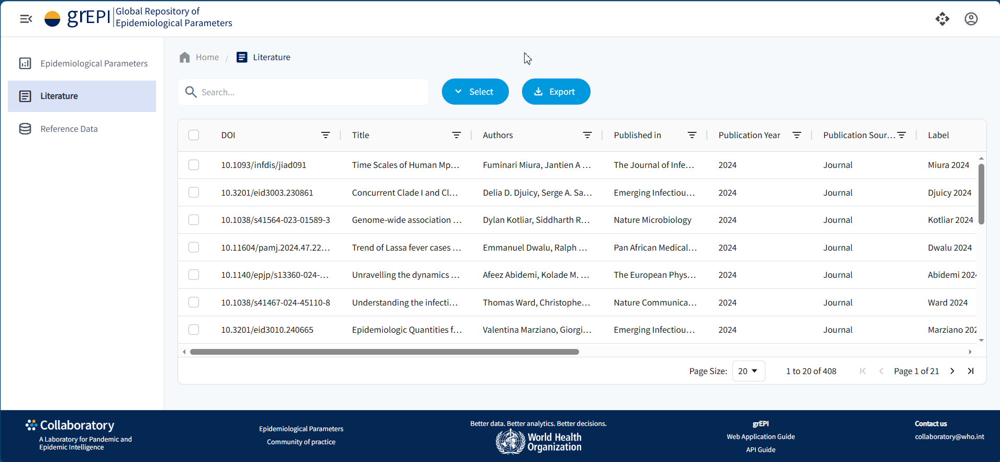Select Literature in the sidebar

pyautogui.click(x=82, y=96)
